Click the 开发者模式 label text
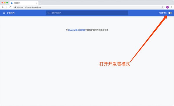The height and width of the screenshot is (106, 174). [162, 13]
